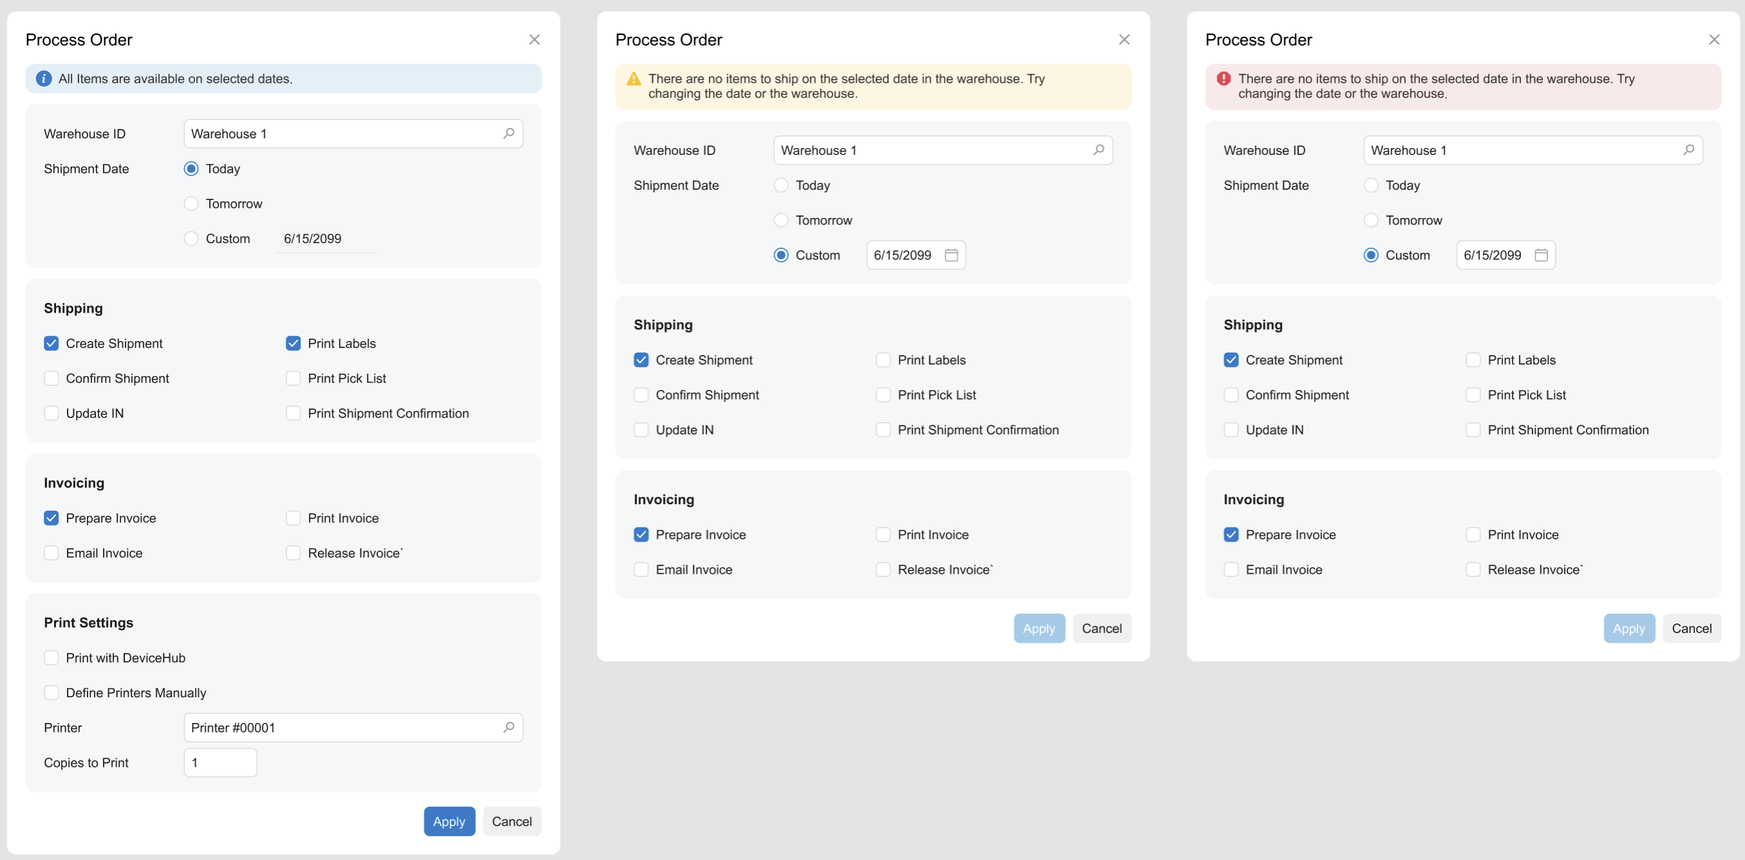This screenshot has width=1745, height=860.
Task: Click blue info icon in left dialog banner
Action: [44, 78]
